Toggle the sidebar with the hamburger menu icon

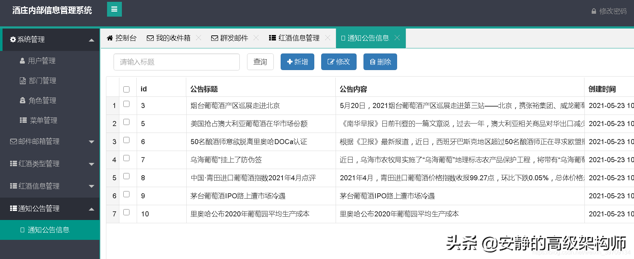(114, 9)
